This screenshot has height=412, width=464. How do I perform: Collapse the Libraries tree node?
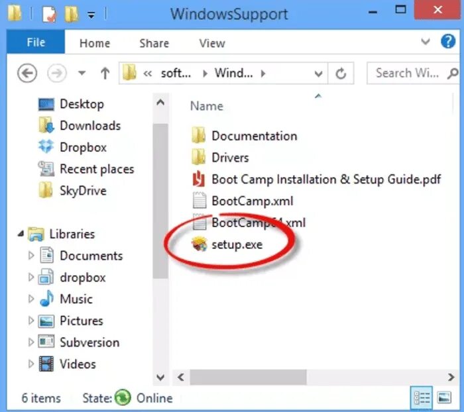[x=21, y=234]
